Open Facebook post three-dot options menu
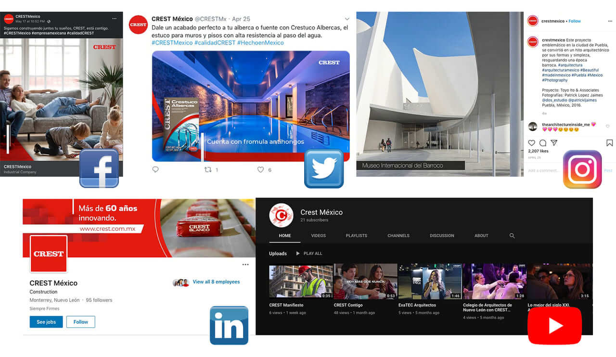616x357 pixels. click(115, 18)
